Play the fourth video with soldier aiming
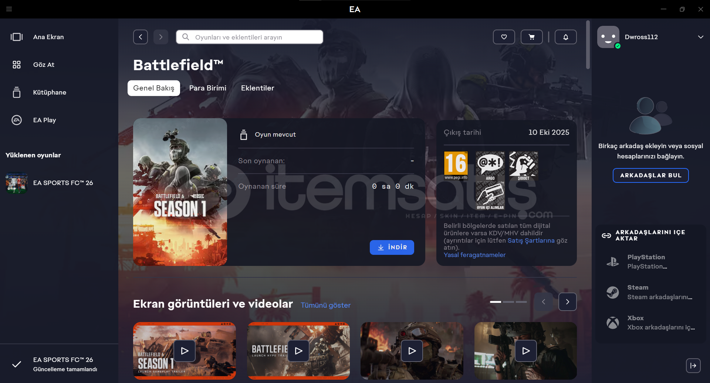The image size is (710, 383). point(526,351)
